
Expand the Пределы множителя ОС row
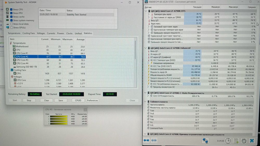point(148,87)
